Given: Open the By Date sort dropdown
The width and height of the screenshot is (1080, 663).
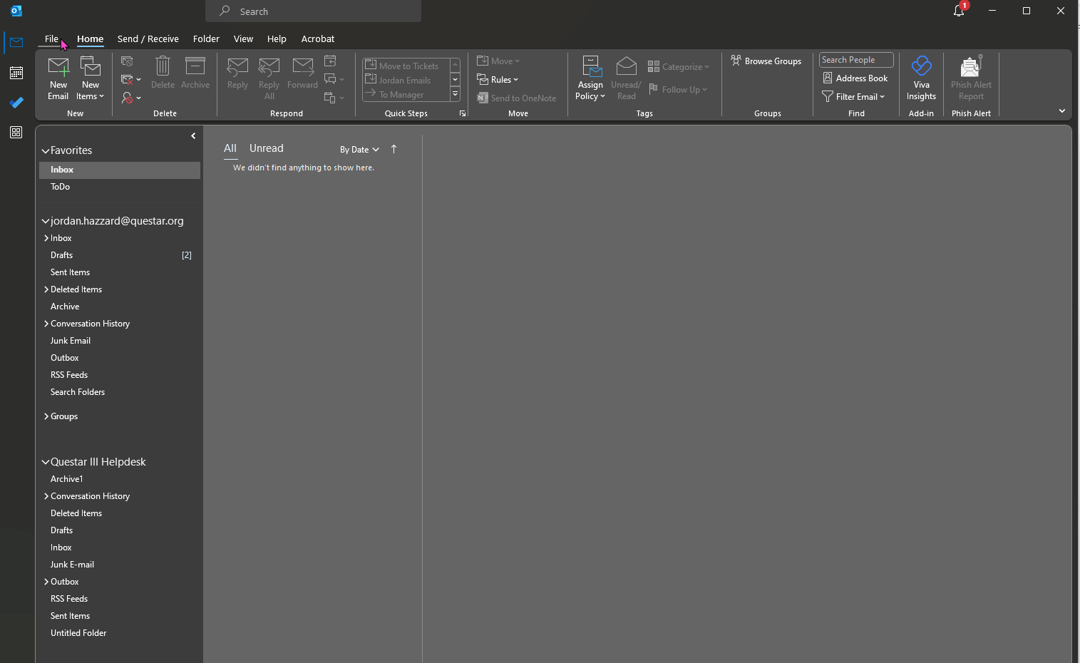Looking at the screenshot, I should click(x=359, y=150).
